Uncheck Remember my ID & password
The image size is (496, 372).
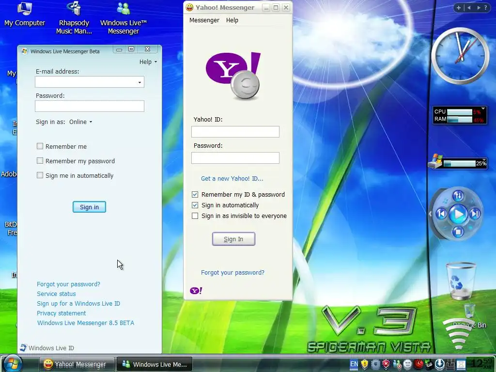pyautogui.click(x=195, y=194)
